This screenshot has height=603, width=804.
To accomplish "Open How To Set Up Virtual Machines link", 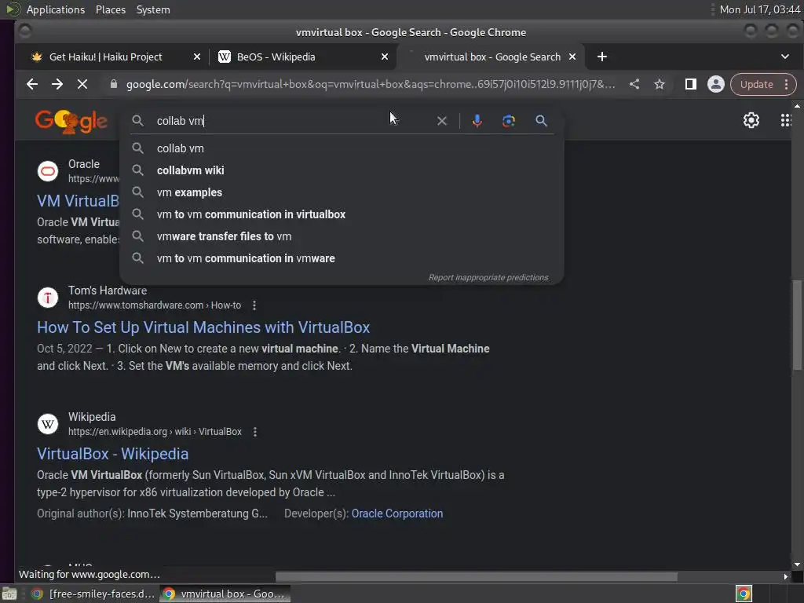I will click(203, 327).
